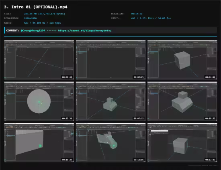Click the resolution value 1920x1080
221x170 pixels.
tap(30, 18)
